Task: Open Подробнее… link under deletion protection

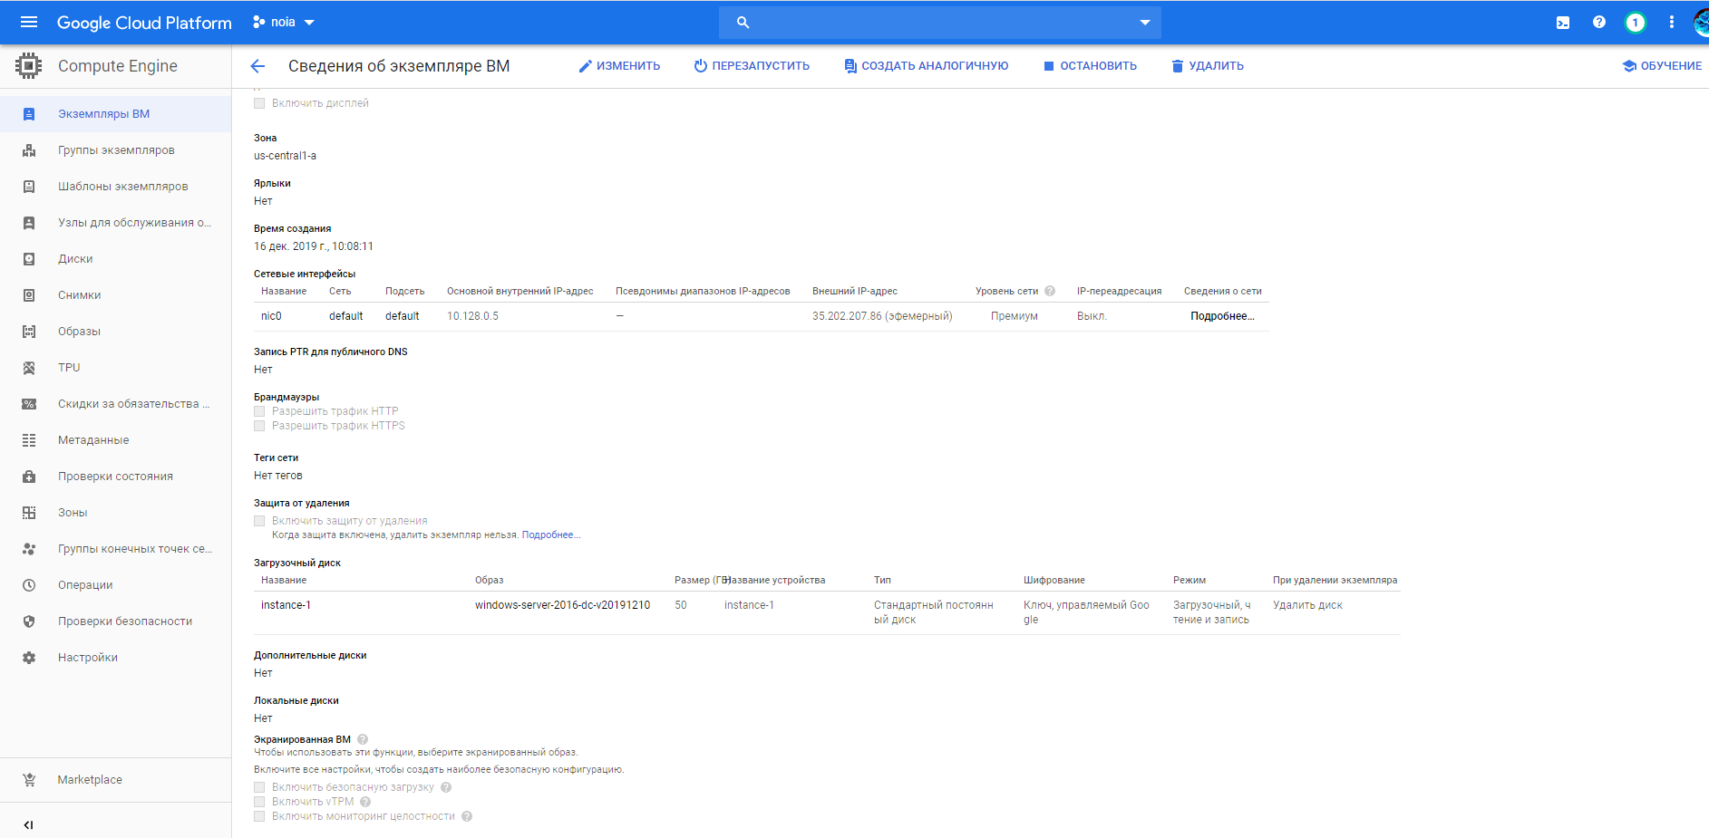Action: click(551, 535)
